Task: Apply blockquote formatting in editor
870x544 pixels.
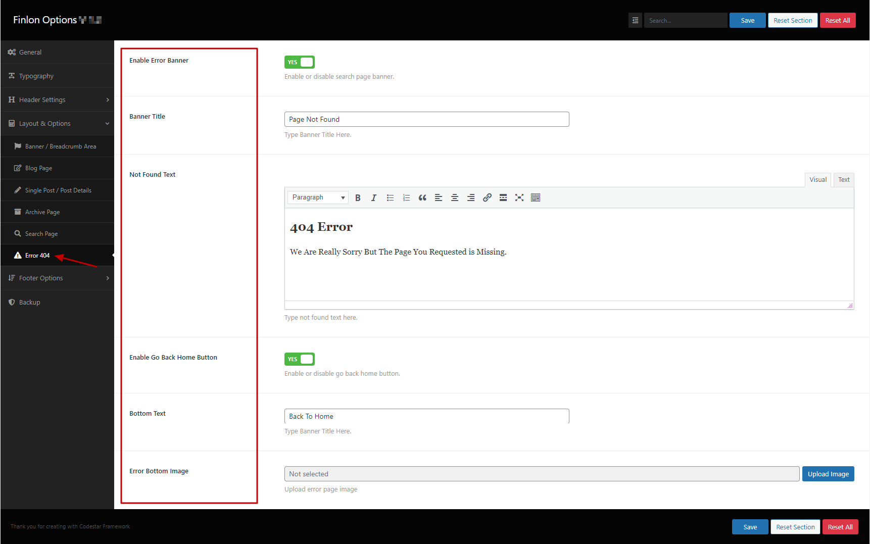Action: coord(422,198)
